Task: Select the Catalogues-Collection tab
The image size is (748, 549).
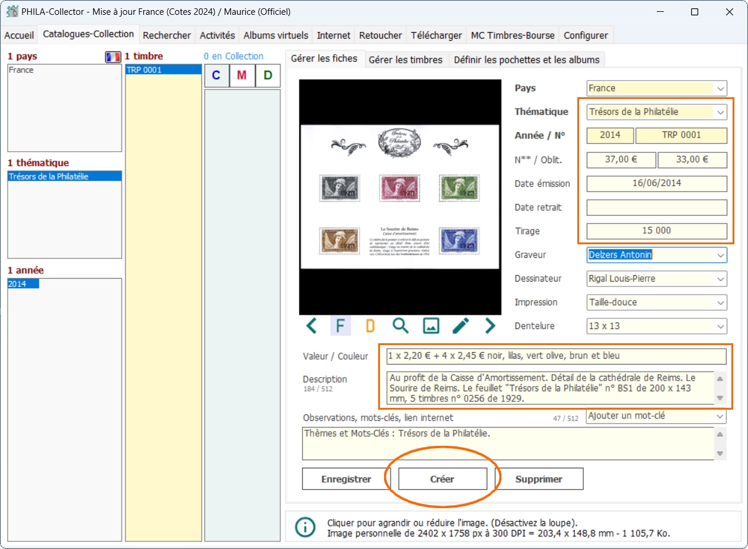Action: tap(88, 34)
